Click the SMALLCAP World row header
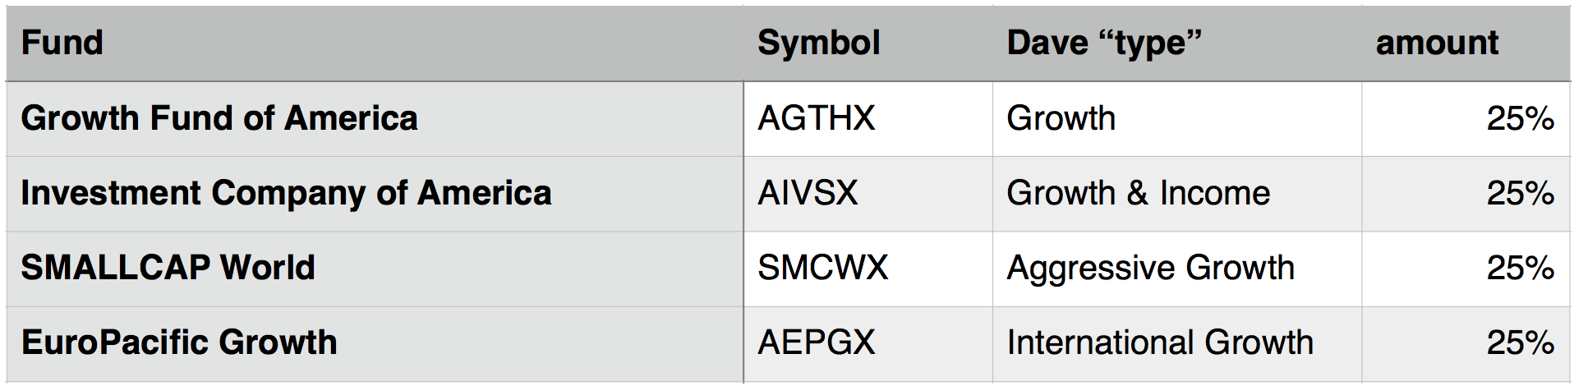The image size is (1574, 386). 375,269
